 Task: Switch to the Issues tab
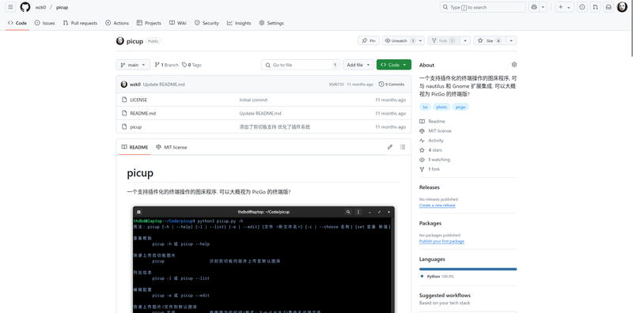pos(44,23)
